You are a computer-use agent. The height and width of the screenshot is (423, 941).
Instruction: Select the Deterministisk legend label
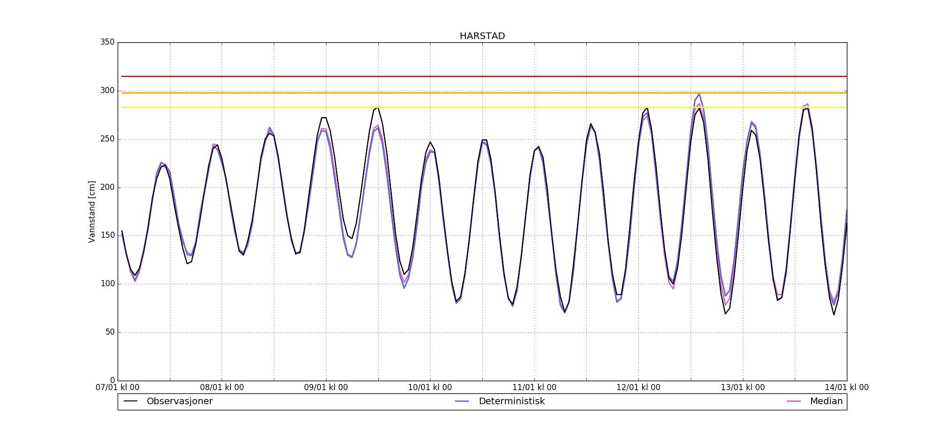coord(511,401)
